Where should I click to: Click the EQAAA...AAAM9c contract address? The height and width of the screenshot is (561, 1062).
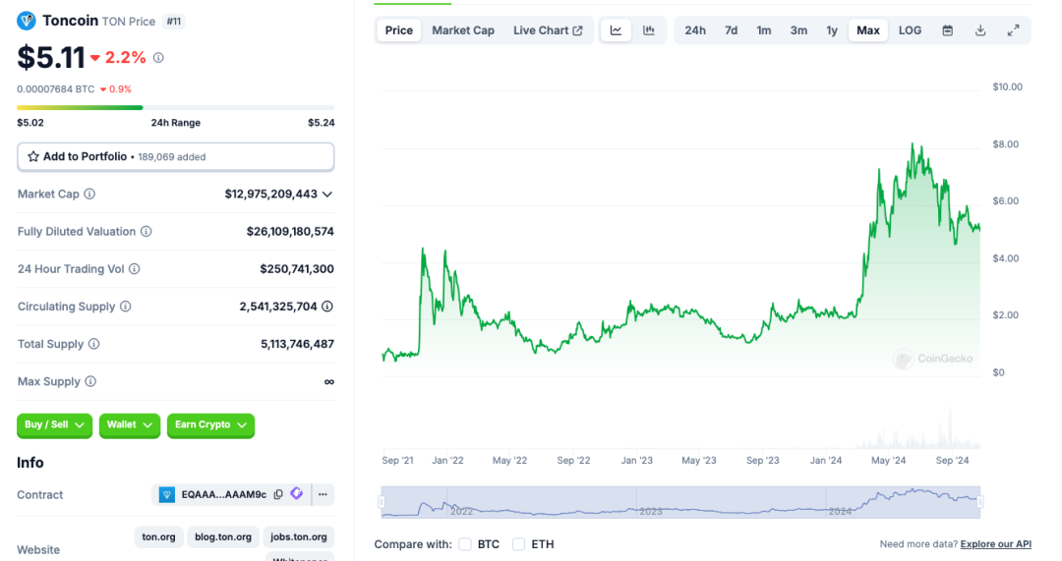[223, 494]
